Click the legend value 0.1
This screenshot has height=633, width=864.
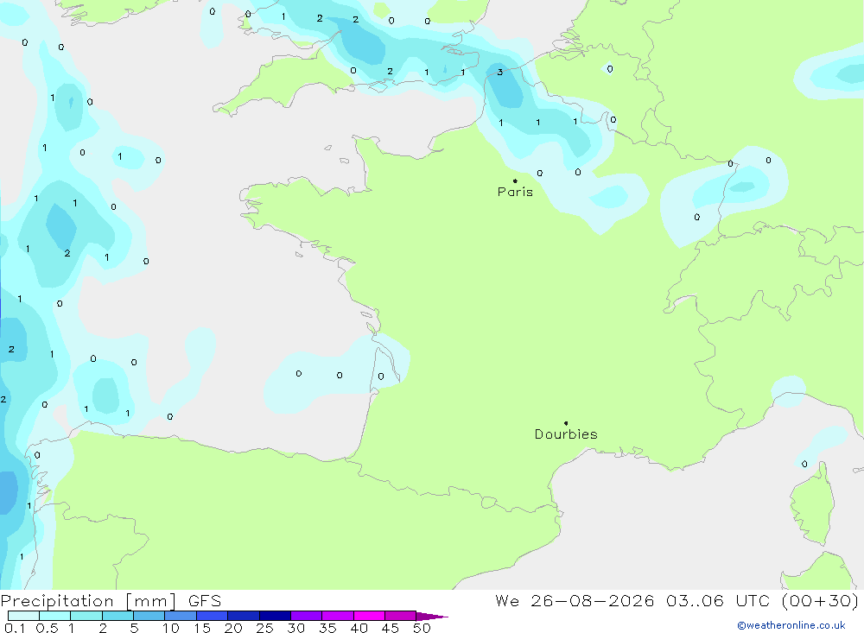tap(15, 628)
